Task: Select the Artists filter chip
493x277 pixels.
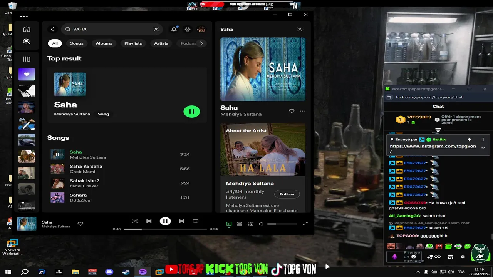Action: click(161, 43)
